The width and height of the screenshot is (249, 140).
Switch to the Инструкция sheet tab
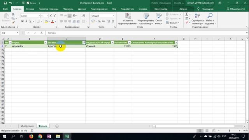click(x=27, y=126)
